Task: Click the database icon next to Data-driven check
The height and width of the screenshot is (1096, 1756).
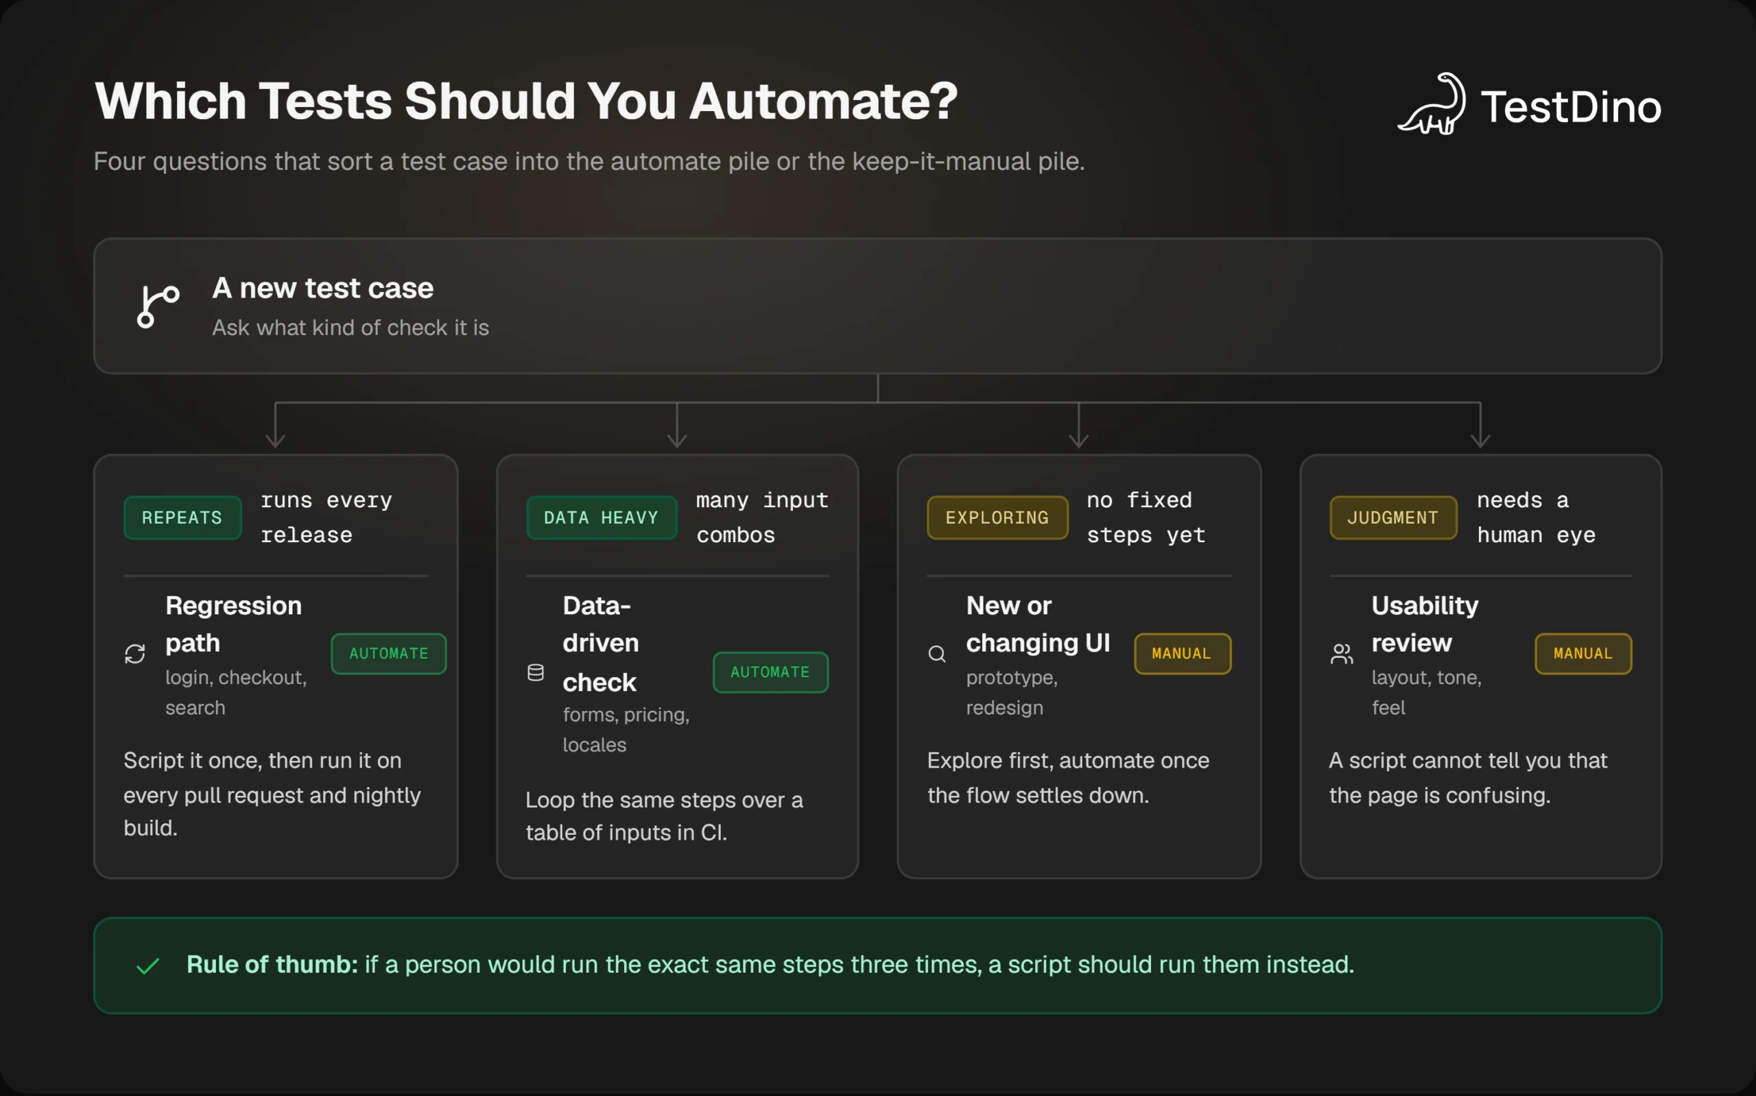Action: [535, 672]
